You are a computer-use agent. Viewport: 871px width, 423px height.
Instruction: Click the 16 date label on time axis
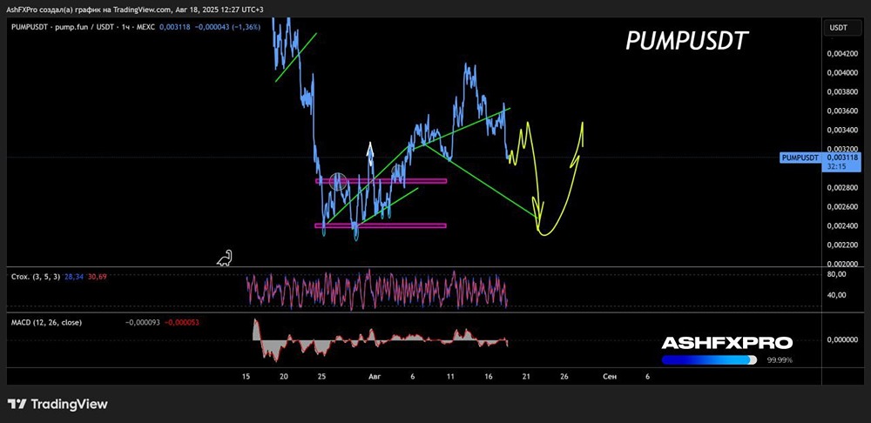[x=489, y=376]
